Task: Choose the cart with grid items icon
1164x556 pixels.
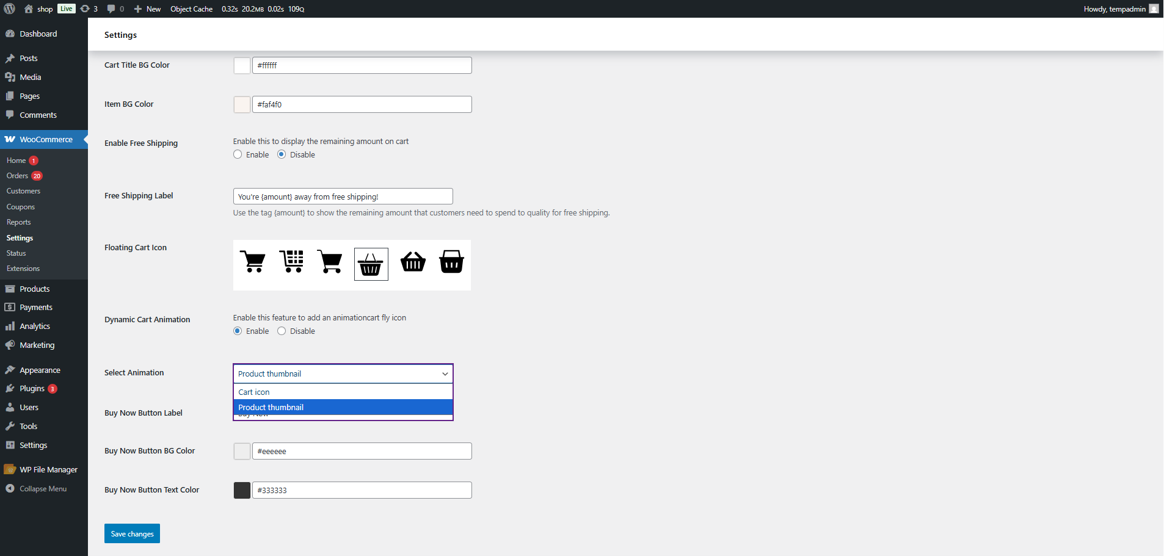Action: point(291,262)
